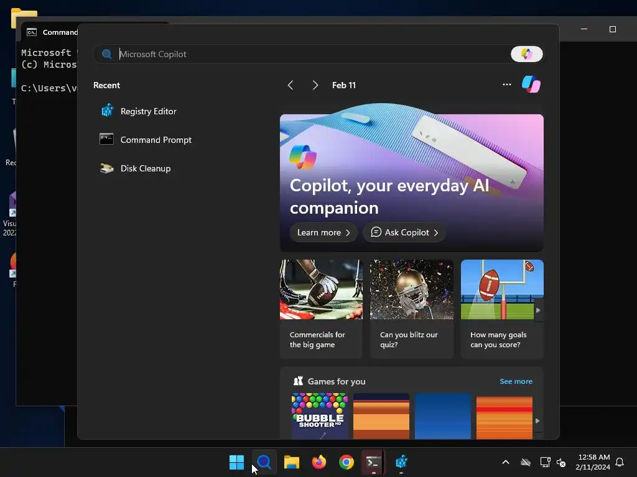637x477 pixels.
Task: Click the search magnifier icon in box
Action: pyautogui.click(x=107, y=54)
